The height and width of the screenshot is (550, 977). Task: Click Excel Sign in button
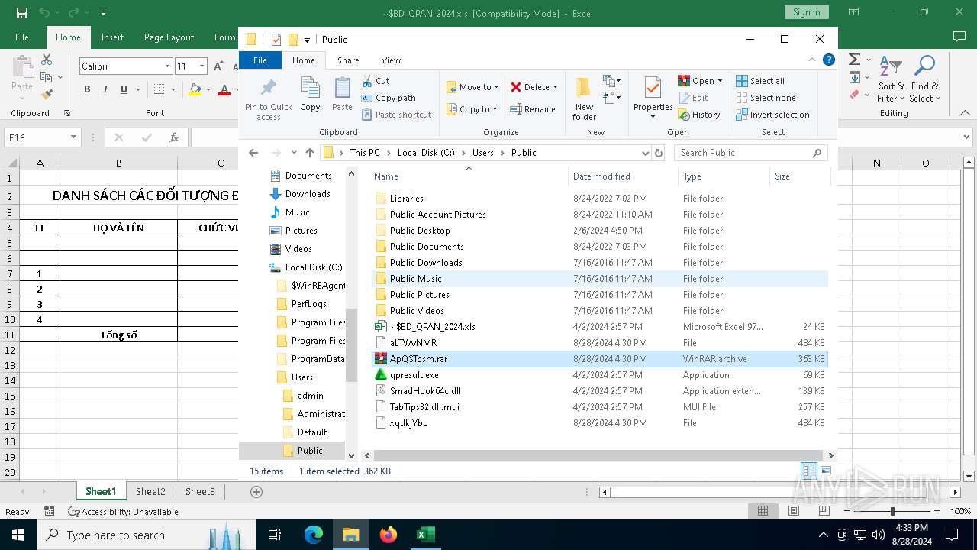coord(806,11)
